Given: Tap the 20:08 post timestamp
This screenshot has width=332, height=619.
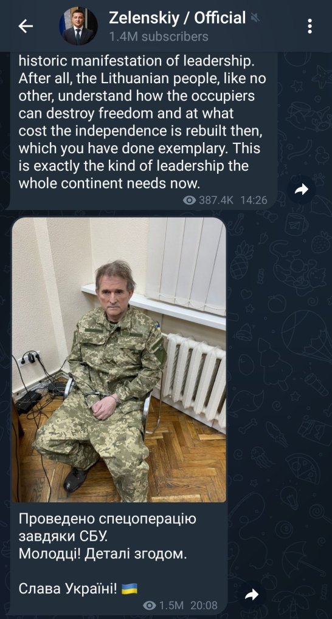Looking at the screenshot, I should (204, 605).
